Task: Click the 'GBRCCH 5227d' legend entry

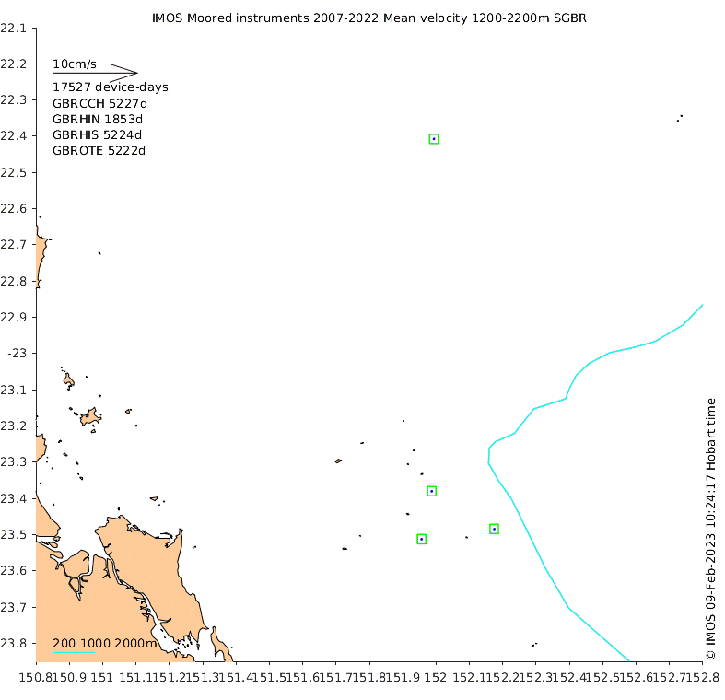Action: pos(99,103)
